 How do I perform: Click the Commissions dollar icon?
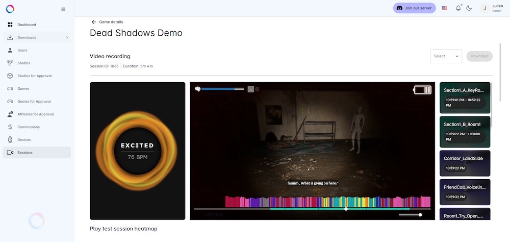(x=10, y=127)
